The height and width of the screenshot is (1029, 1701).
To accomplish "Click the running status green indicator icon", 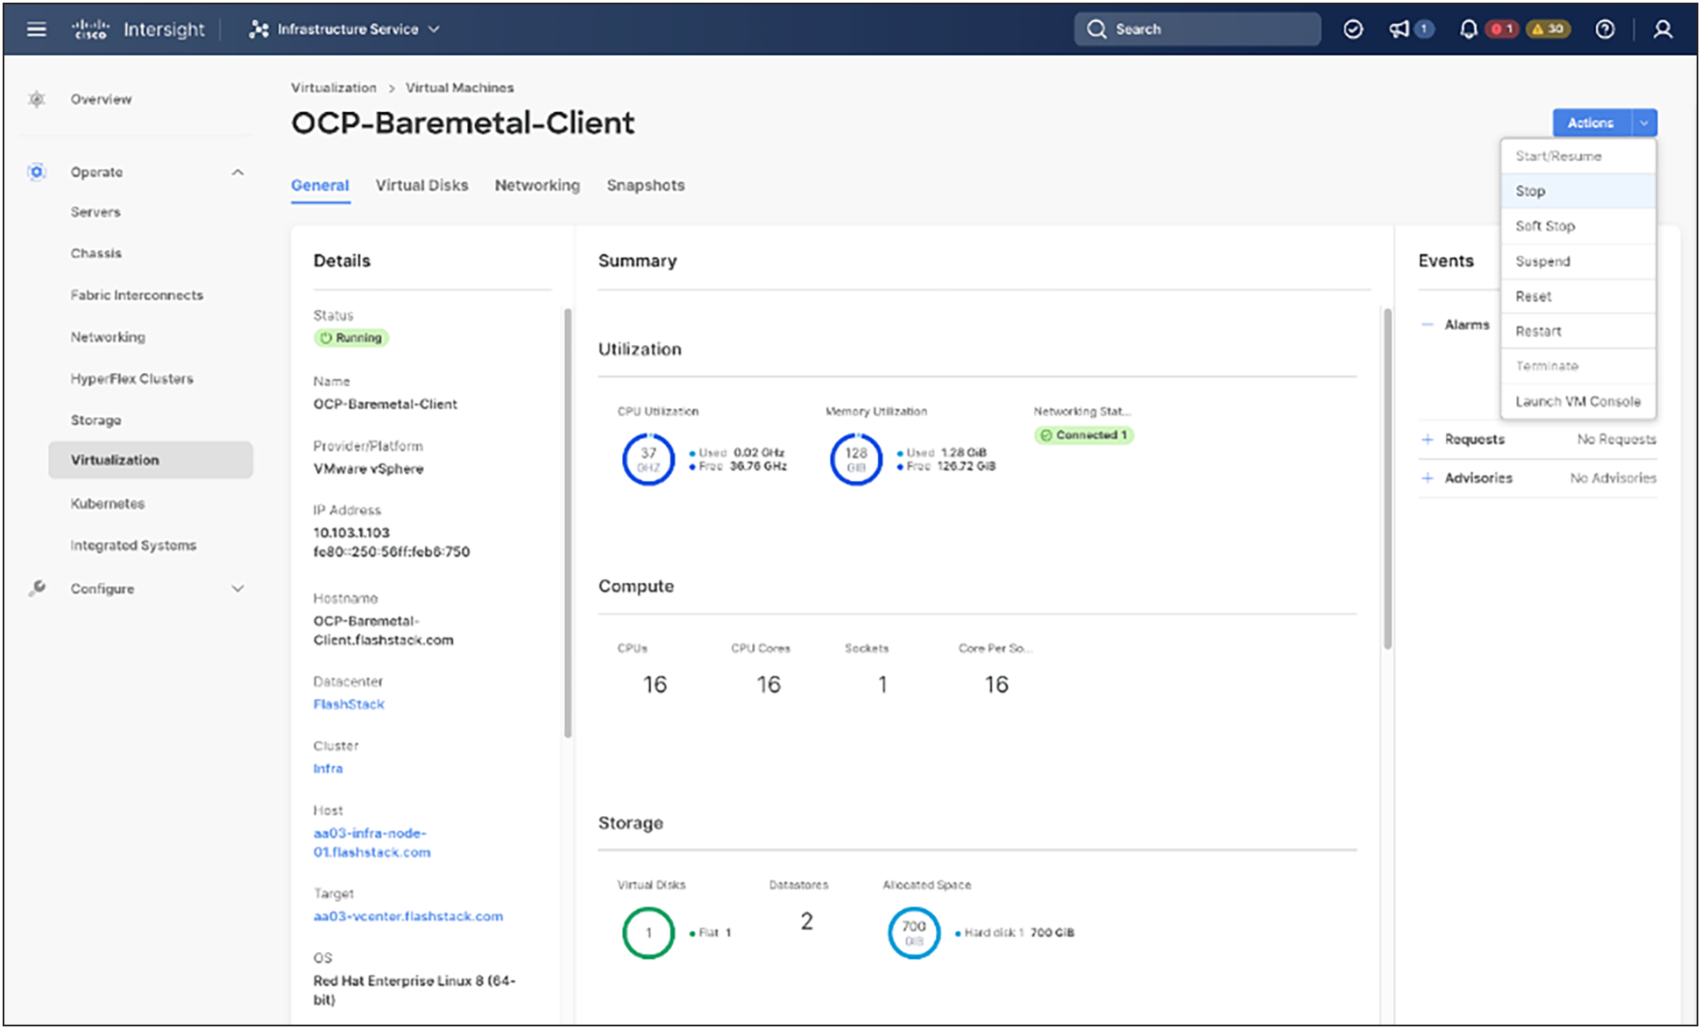I will 327,337.
